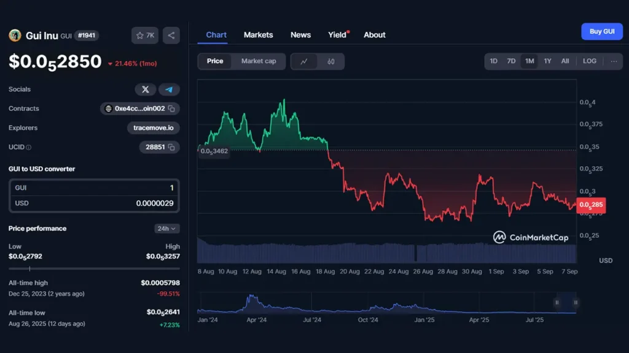Copy the UCID 28851 value
The height and width of the screenshot is (353, 629).
172,147
